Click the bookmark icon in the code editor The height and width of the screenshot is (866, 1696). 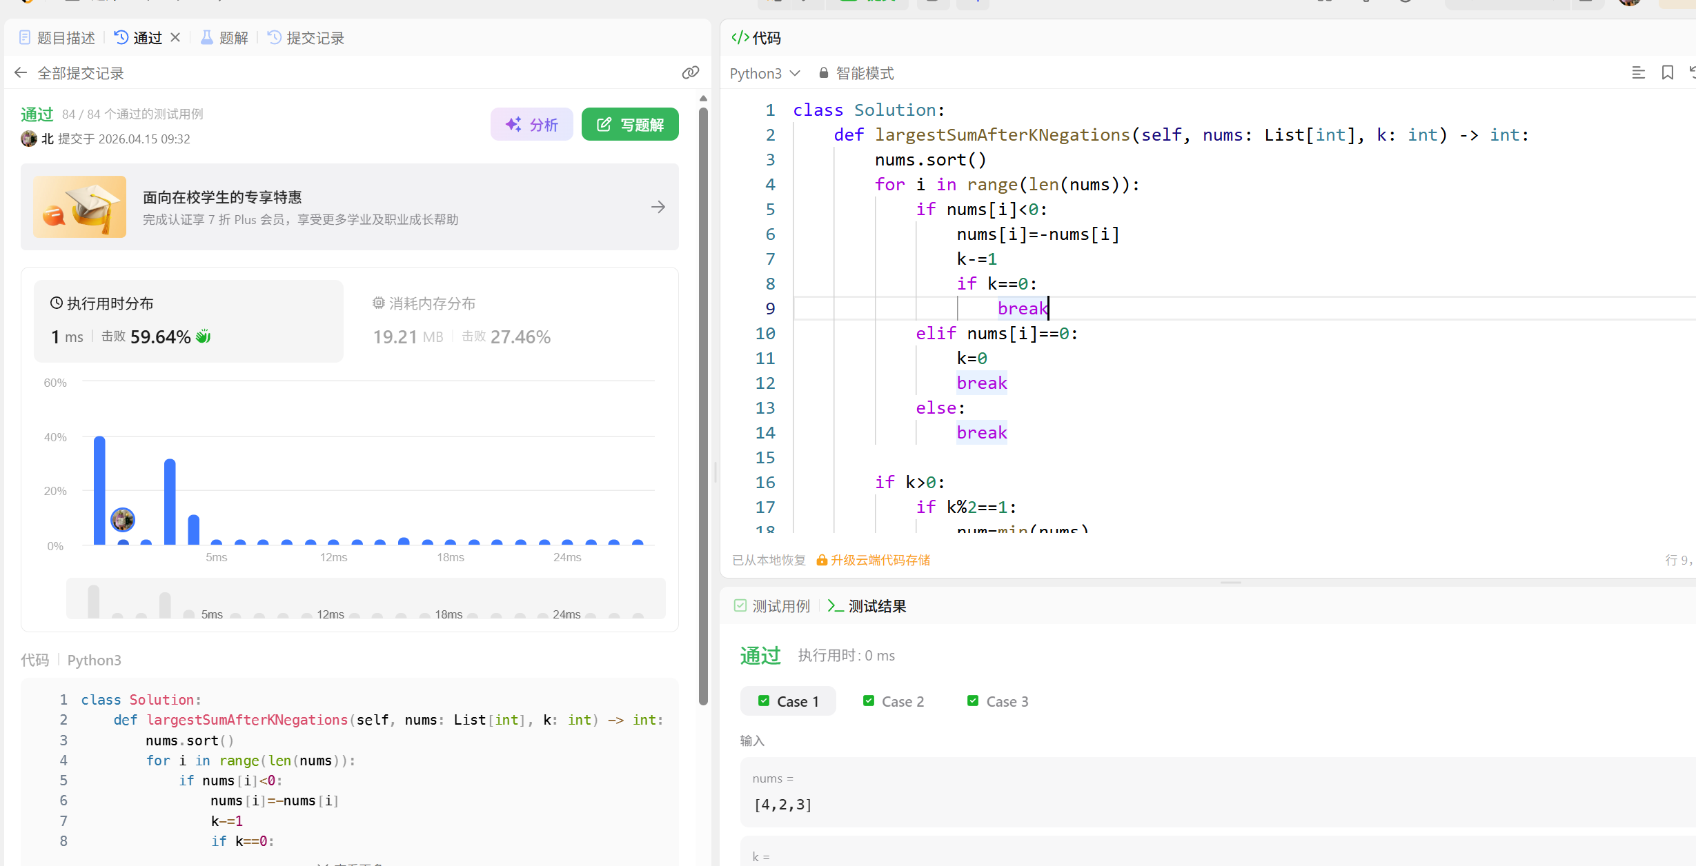point(1668,73)
